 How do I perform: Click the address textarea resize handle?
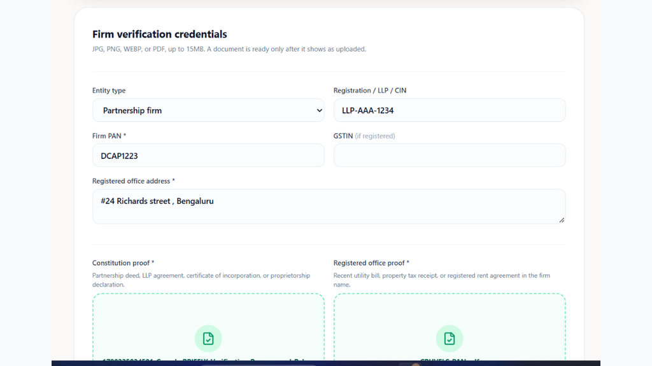click(x=562, y=220)
